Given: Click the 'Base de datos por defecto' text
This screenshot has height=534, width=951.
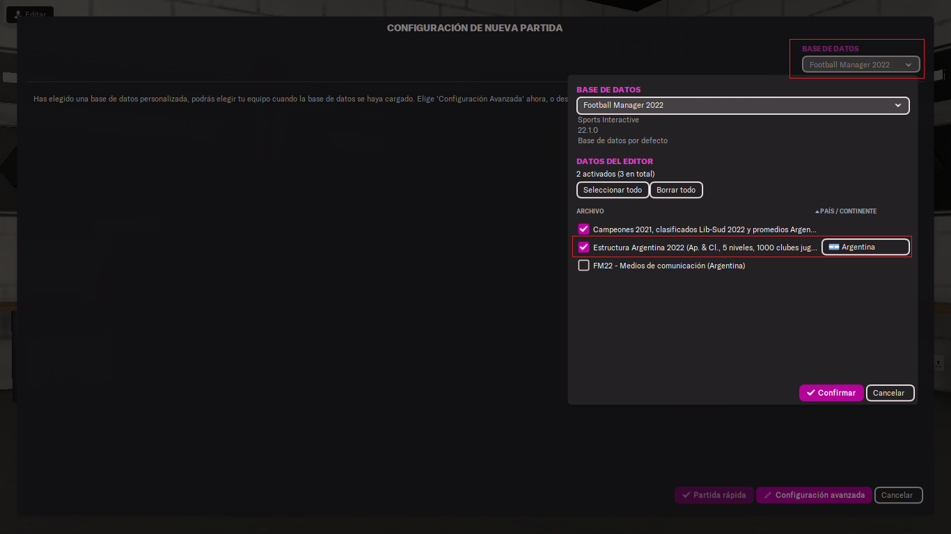Looking at the screenshot, I should tap(622, 140).
